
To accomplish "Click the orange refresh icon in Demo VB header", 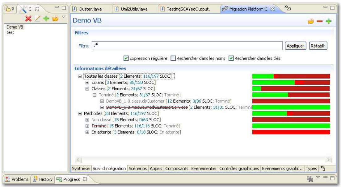I will tap(310, 21).
